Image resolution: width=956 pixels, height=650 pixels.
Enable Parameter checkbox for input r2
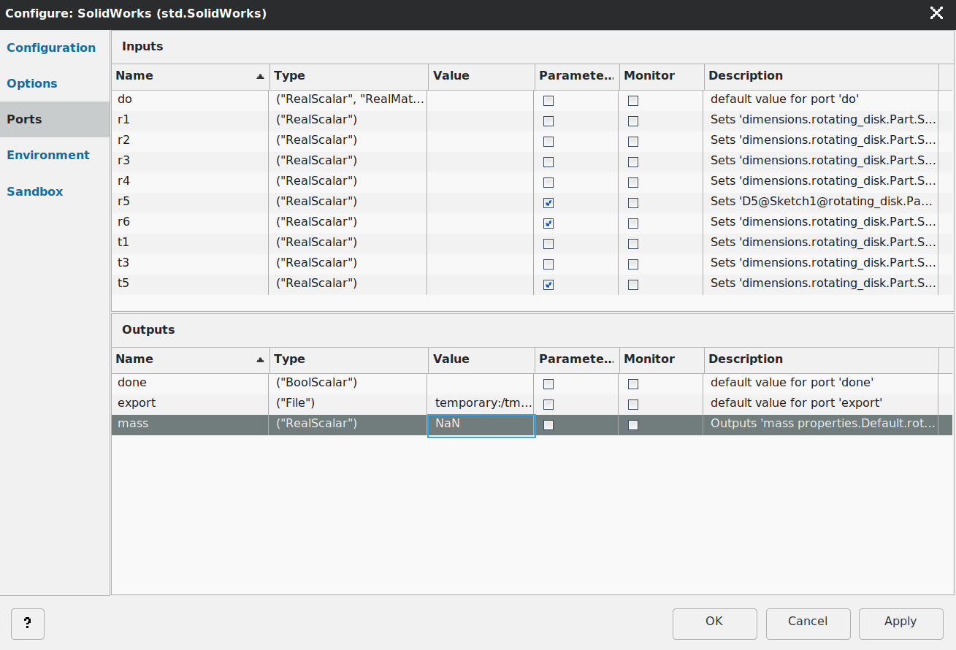pyautogui.click(x=548, y=142)
